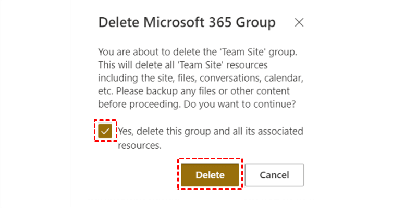Click the dialog title 'Delete Microsoft 365 Group'
Image resolution: width=417 pixels, height=208 pixels.
tap(187, 23)
